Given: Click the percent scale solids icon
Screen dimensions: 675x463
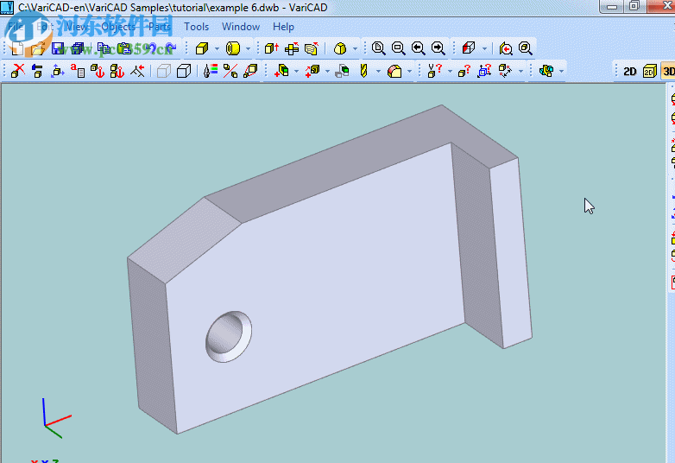Looking at the screenshot, I should (230, 71).
